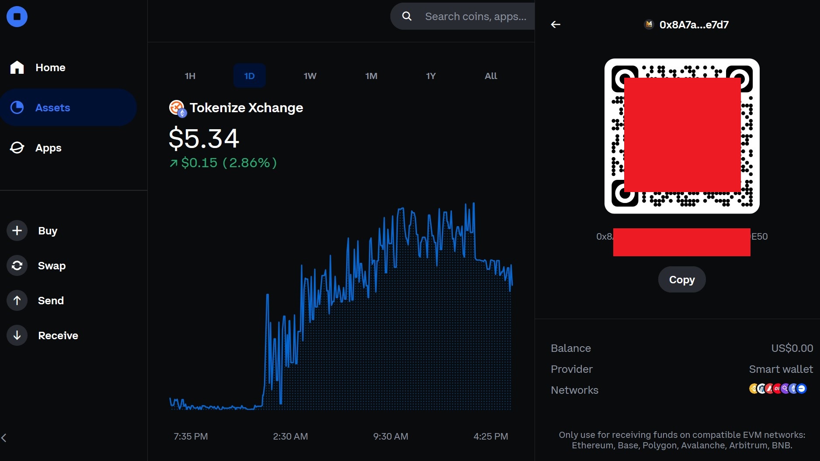Click the $5.34 price value
Screen dimensions: 820x461
click(204, 138)
